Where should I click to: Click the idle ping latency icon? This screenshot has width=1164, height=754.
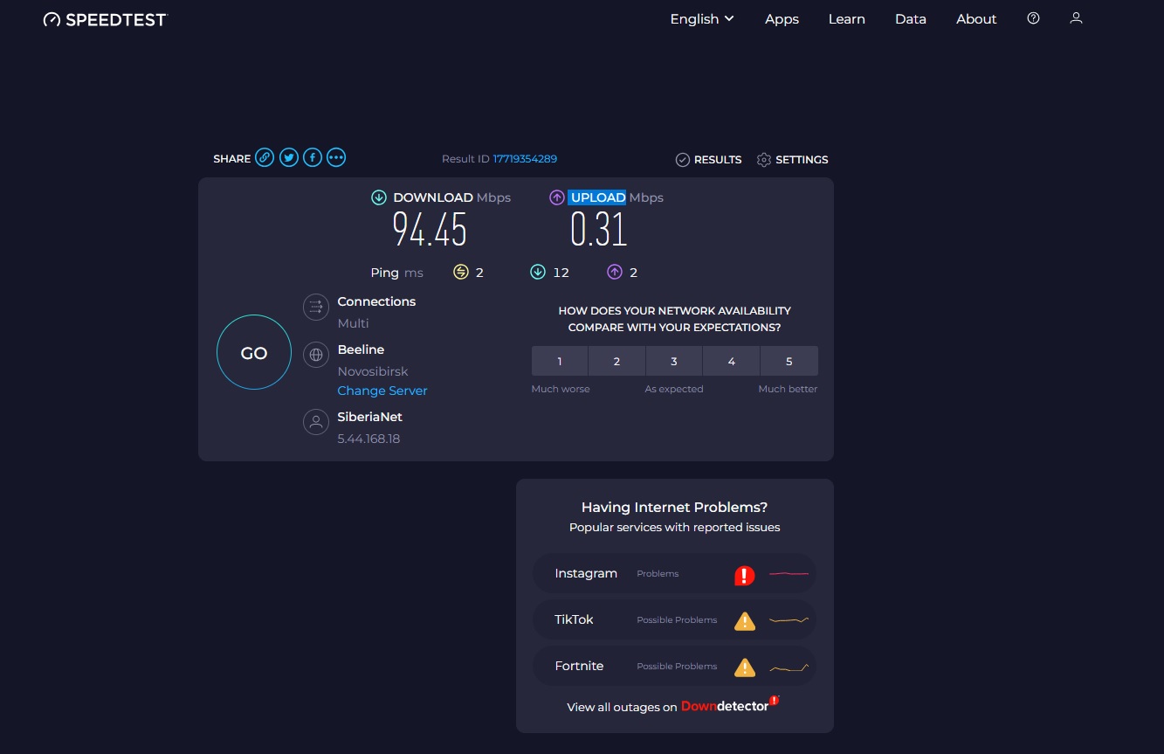coord(461,273)
